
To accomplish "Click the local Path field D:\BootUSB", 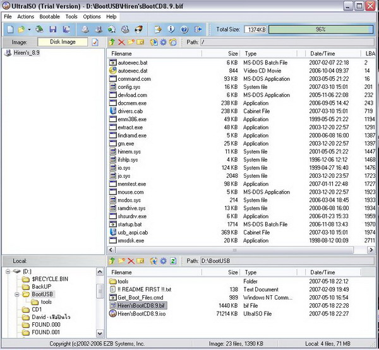I will 287,261.
